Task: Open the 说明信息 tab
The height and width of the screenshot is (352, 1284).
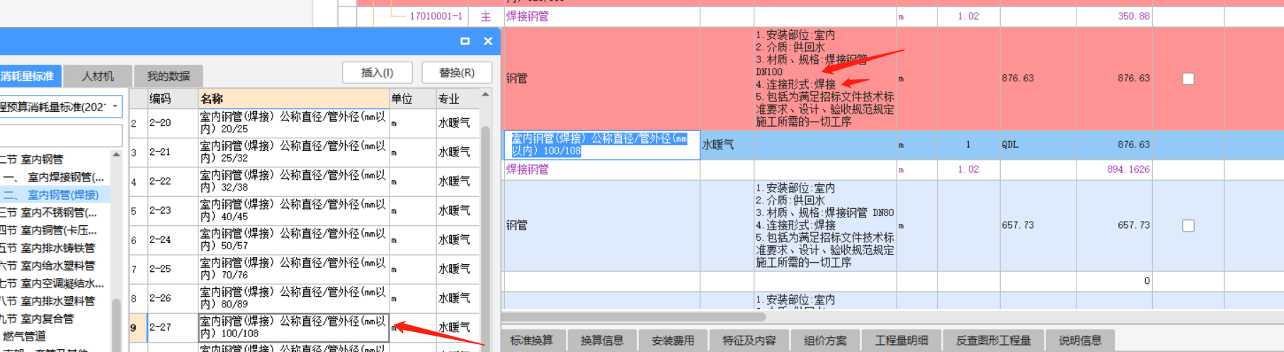Action: point(1080,341)
